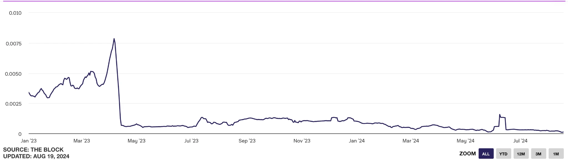This screenshot has height=163, width=568.
Task: Switch chart zoom to YTD
Action: [503, 154]
